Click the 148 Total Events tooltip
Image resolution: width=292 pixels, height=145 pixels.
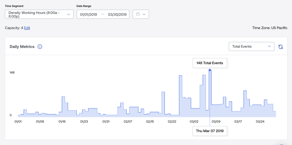pos(210,63)
